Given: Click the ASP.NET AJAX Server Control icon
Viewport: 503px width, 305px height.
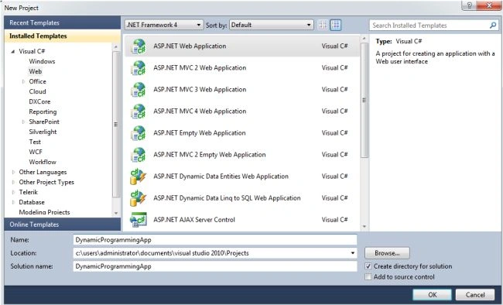Looking at the screenshot, I should click(139, 220).
